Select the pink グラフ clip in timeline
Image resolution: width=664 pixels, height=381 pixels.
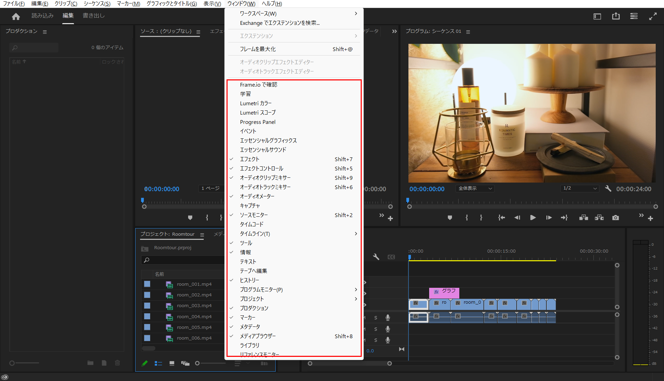(444, 293)
